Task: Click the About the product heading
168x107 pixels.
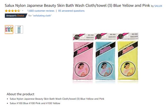Action: tap(20, 94)
